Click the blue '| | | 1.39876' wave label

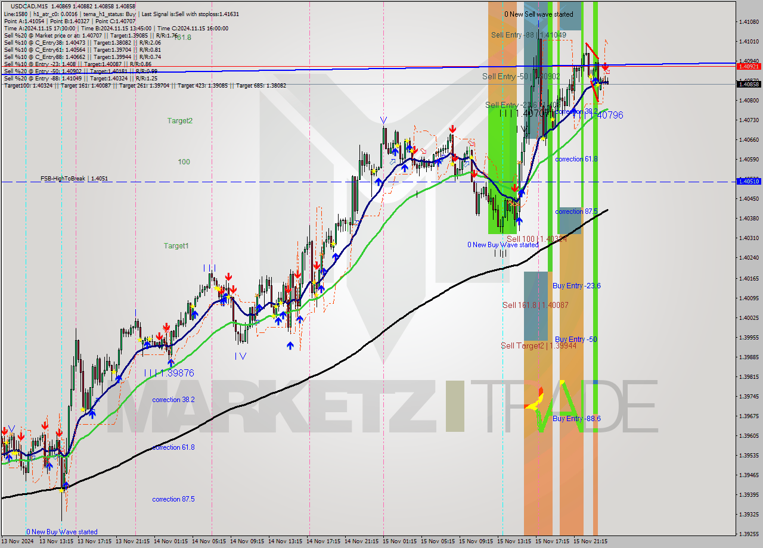(x=169, y=373)
